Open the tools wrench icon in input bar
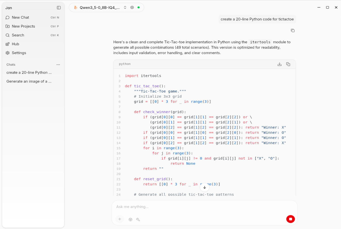This screenshot has width=341, height=229. (138, 220)
